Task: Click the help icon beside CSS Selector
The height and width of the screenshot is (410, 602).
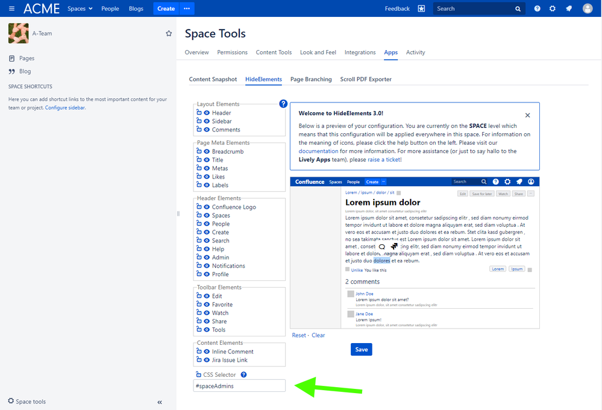Action: pos(243,374)
